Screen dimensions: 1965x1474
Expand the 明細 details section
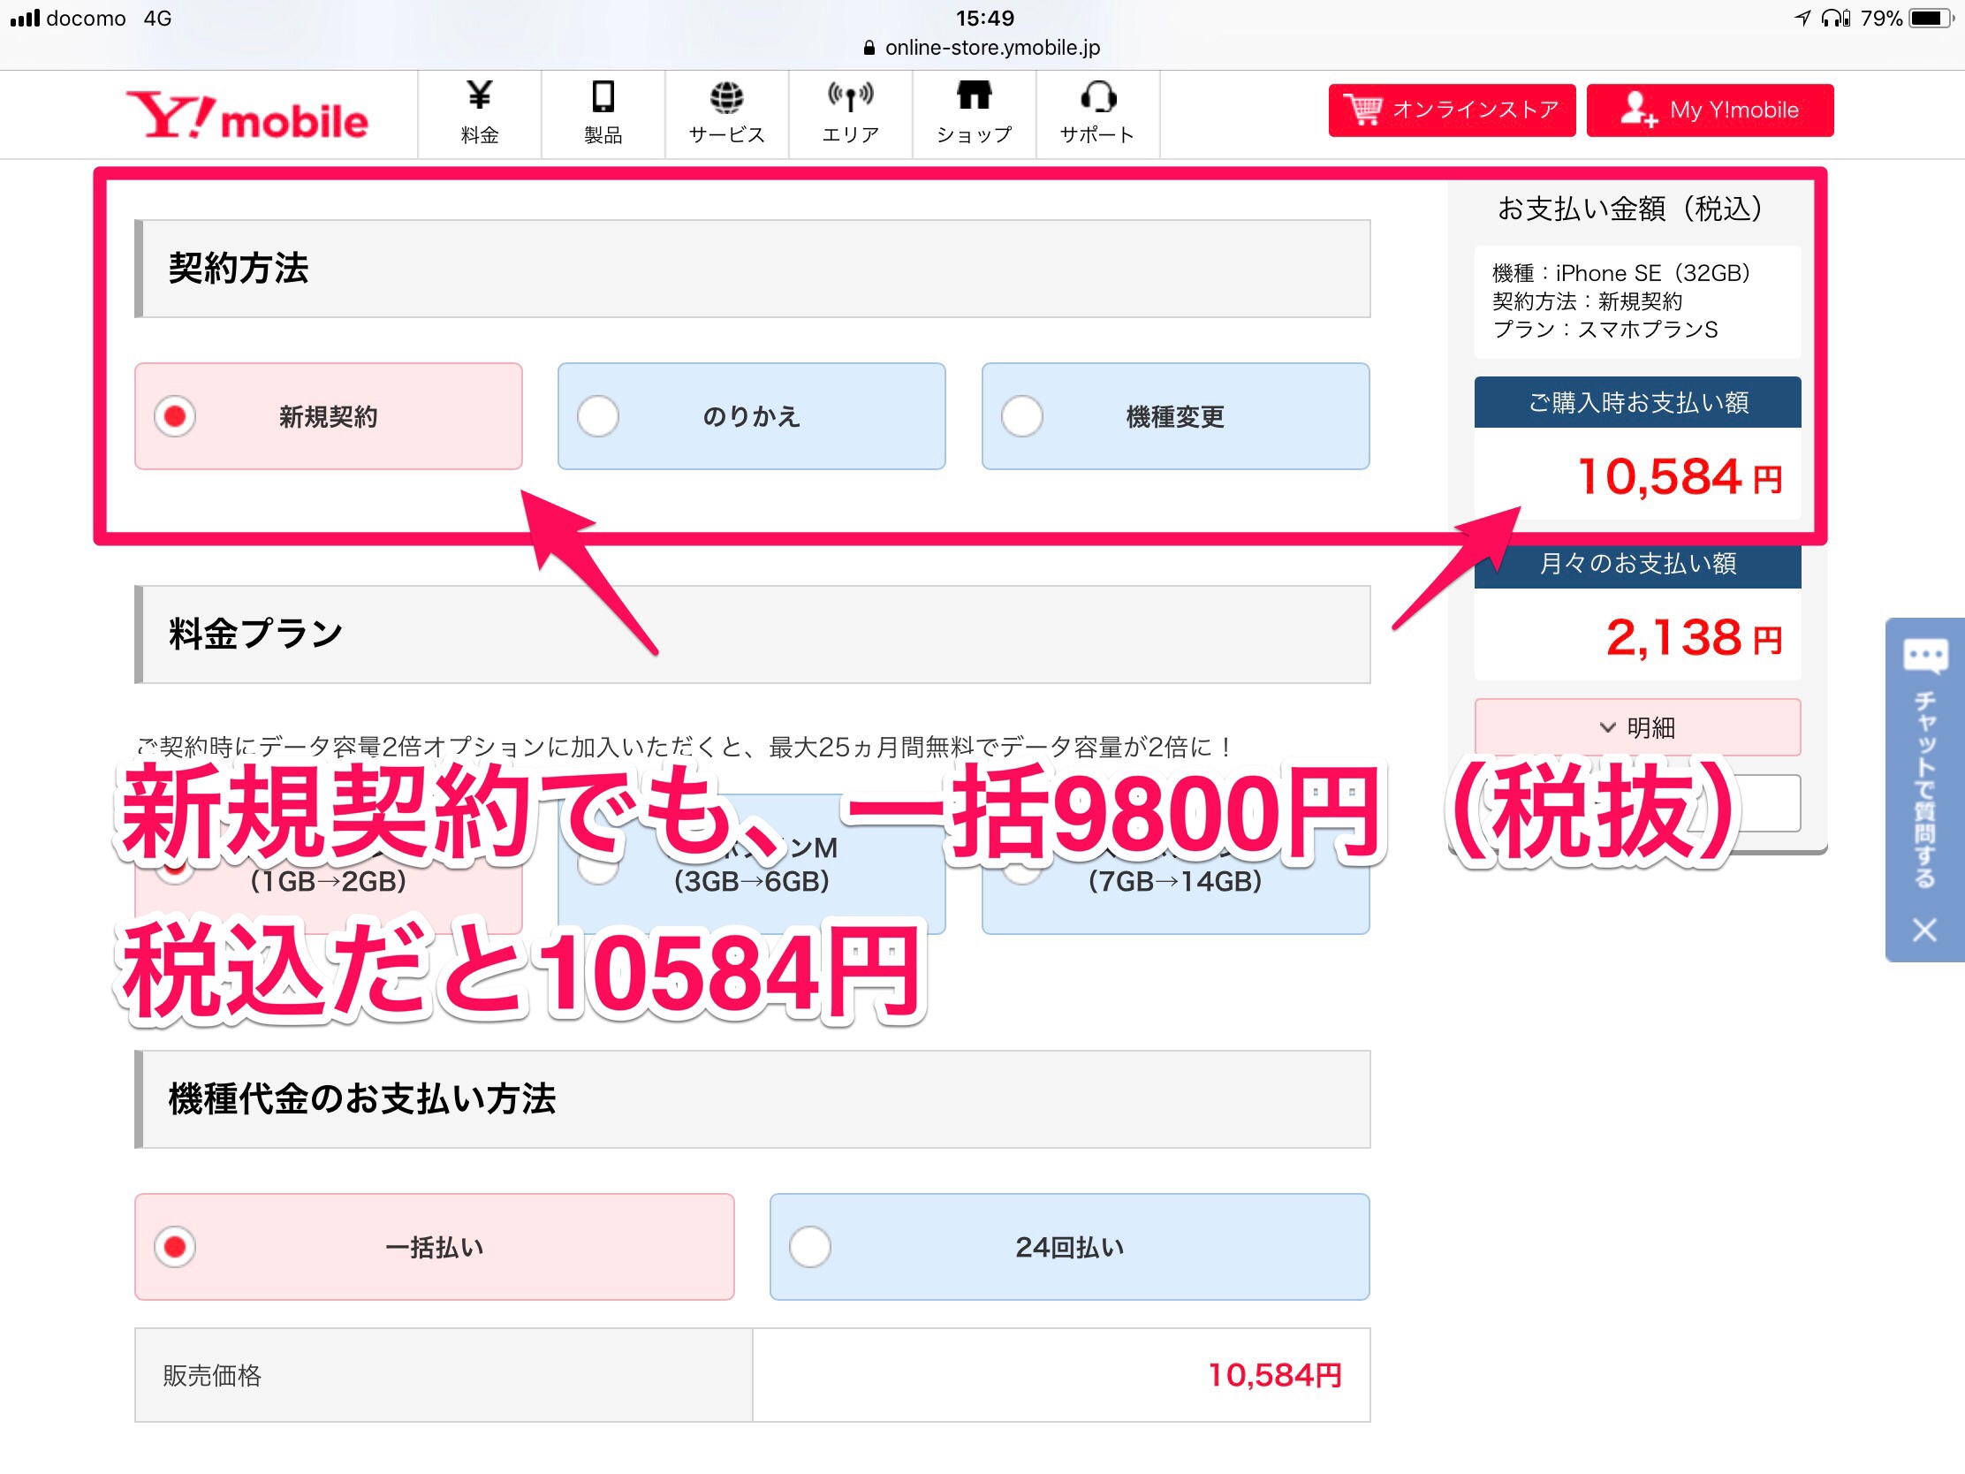point(1636,727)
